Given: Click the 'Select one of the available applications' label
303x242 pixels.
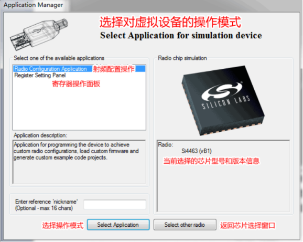Looking at the screenshot, I should pyautogui.click(x=59, y=58).
